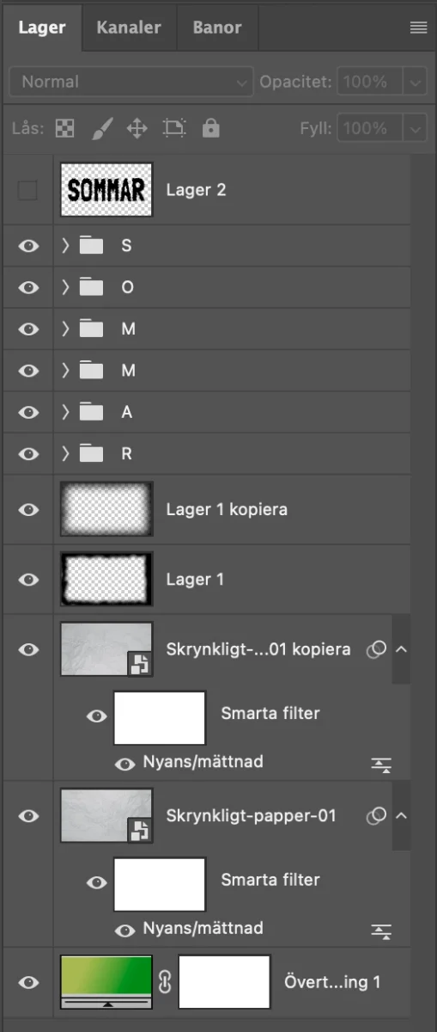The width and height of the screenshot is (437, 1032).
Task: Hide the group A
Action: [x=28, y=412]
